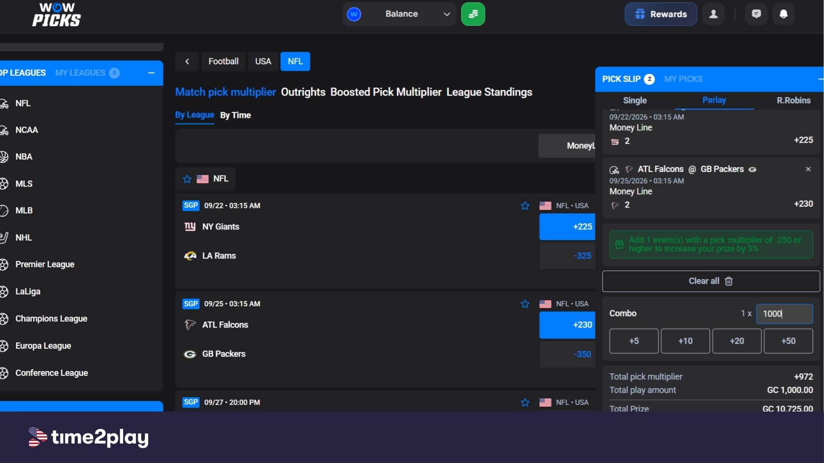
Task: Favorite the NFL league star
Action: 187,179
